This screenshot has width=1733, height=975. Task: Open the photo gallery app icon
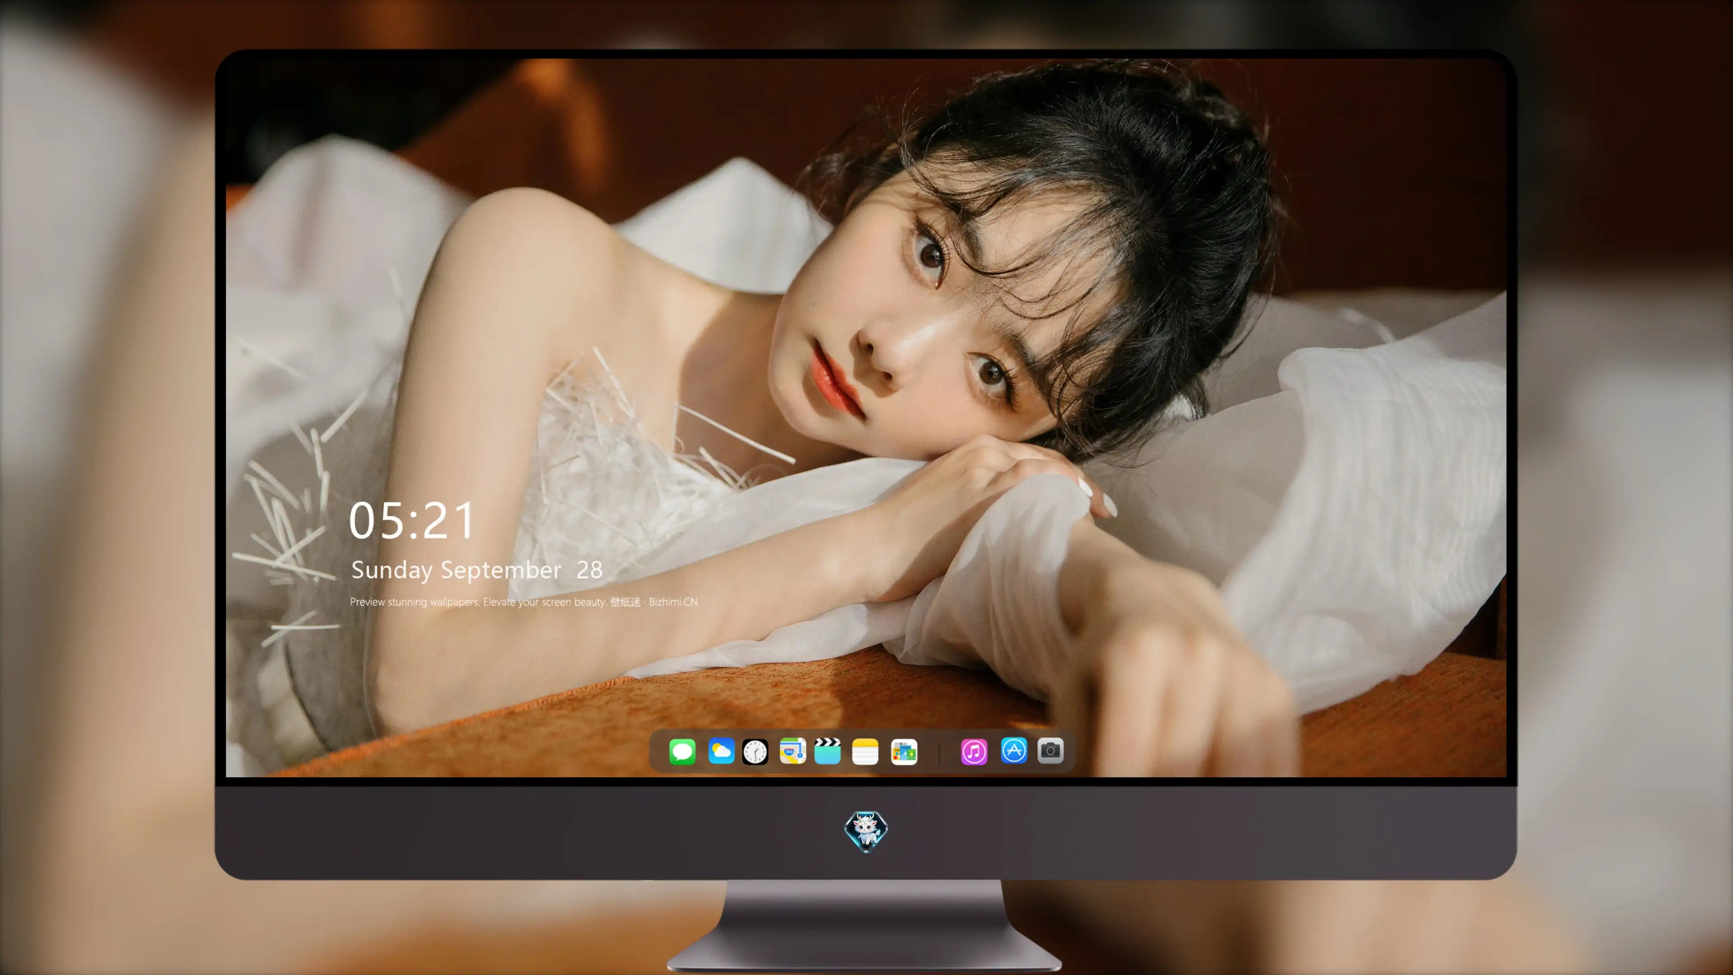click(904, 752)
